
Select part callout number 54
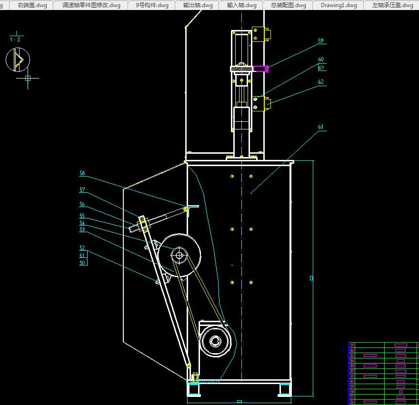point(82,223)
